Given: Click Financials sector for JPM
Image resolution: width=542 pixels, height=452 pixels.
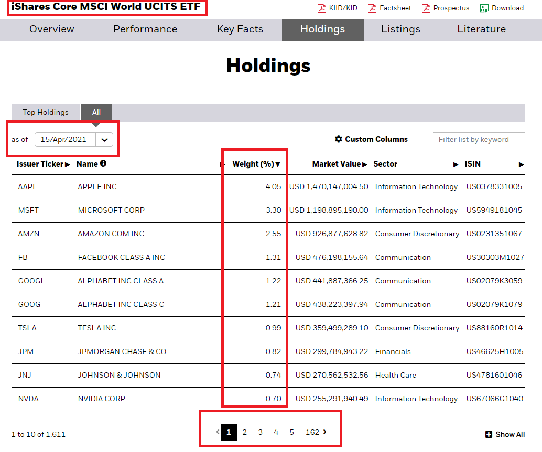Looking at the screenshot, I should 393,351.
